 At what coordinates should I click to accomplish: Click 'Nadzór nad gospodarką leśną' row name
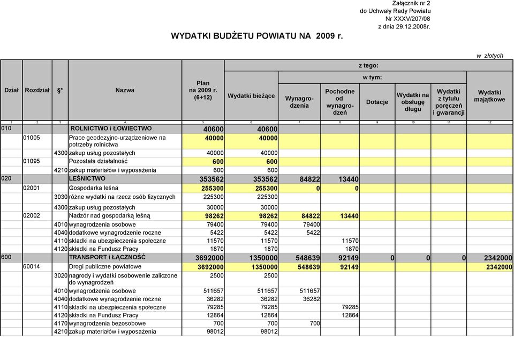coord(109,216)
